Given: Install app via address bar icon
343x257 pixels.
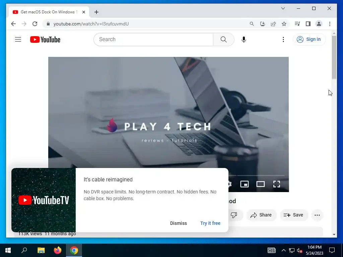Looking at the screenshot, I should 263,24.
